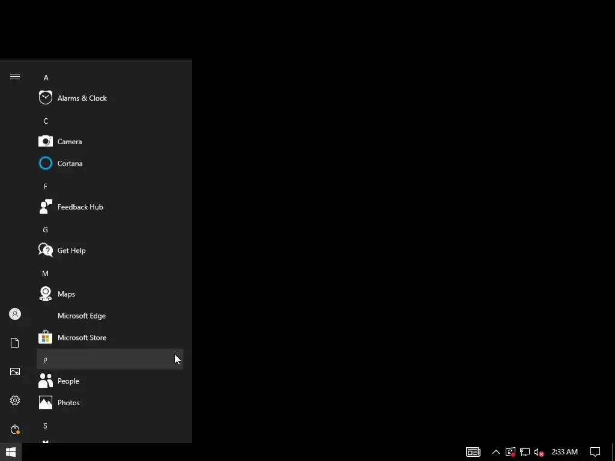Select the letter P group header
The height and width of the screenshot is (461, 615).
click(110, 359)
